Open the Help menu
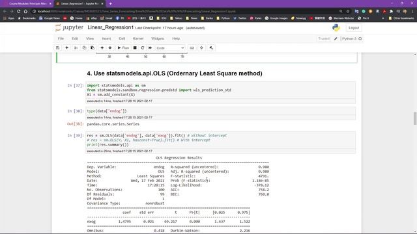 (176, 38)
